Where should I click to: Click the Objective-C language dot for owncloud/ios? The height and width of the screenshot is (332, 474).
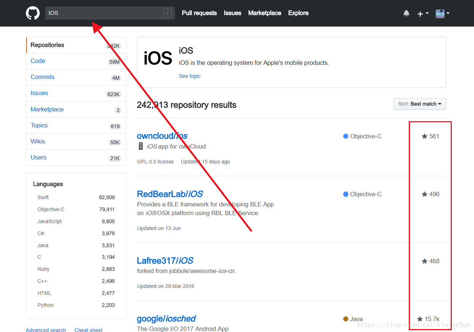pyautogui.click(x=346, y=136)
